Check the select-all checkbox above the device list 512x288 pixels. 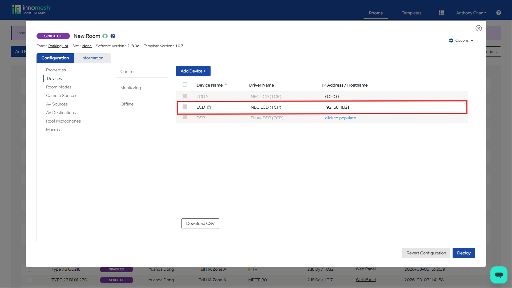(x=185, y=84)
